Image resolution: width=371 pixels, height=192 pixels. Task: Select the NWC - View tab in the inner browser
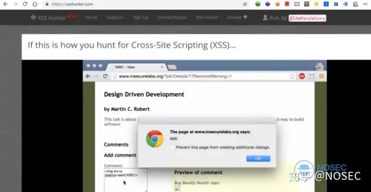136,67
